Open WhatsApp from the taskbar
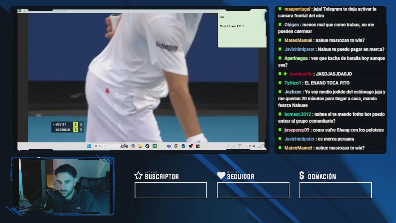 tap(162, 146)
